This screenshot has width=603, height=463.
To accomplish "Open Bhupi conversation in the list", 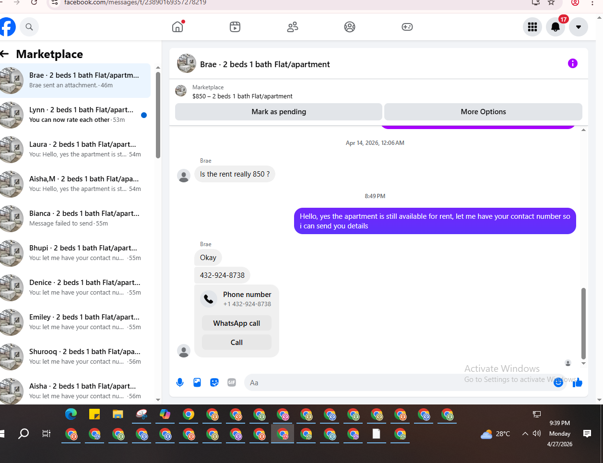I will (x=75, y=253).
